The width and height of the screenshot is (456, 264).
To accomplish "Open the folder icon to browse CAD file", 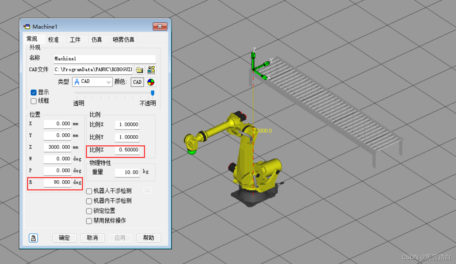I will (x=140, y=70).
